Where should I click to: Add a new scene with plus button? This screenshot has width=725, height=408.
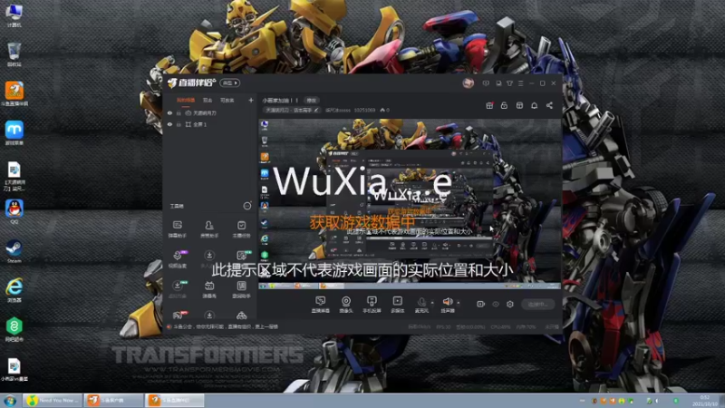251,101
